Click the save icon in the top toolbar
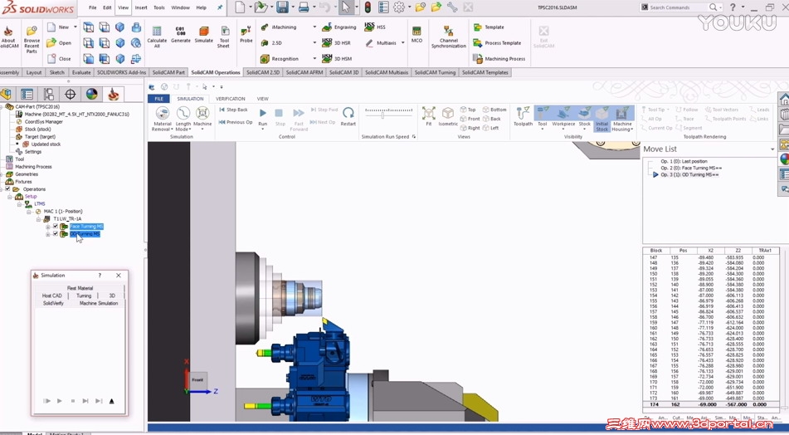Screen dimensions: 789x435 282,7
